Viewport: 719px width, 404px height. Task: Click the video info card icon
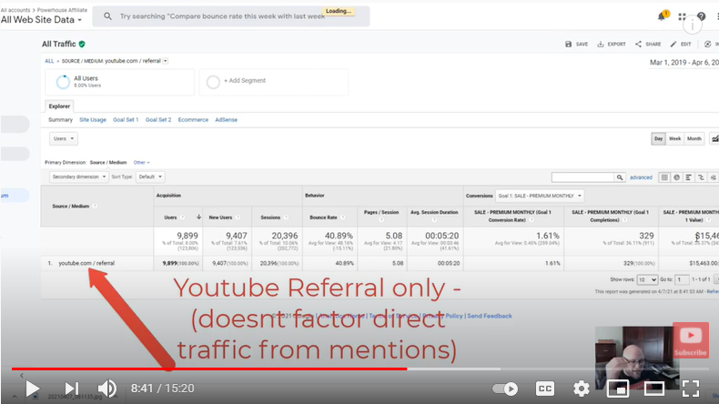coord(692,26)
